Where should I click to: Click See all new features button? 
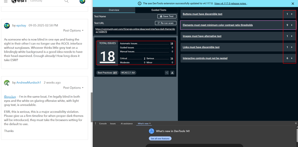(160, 139)
